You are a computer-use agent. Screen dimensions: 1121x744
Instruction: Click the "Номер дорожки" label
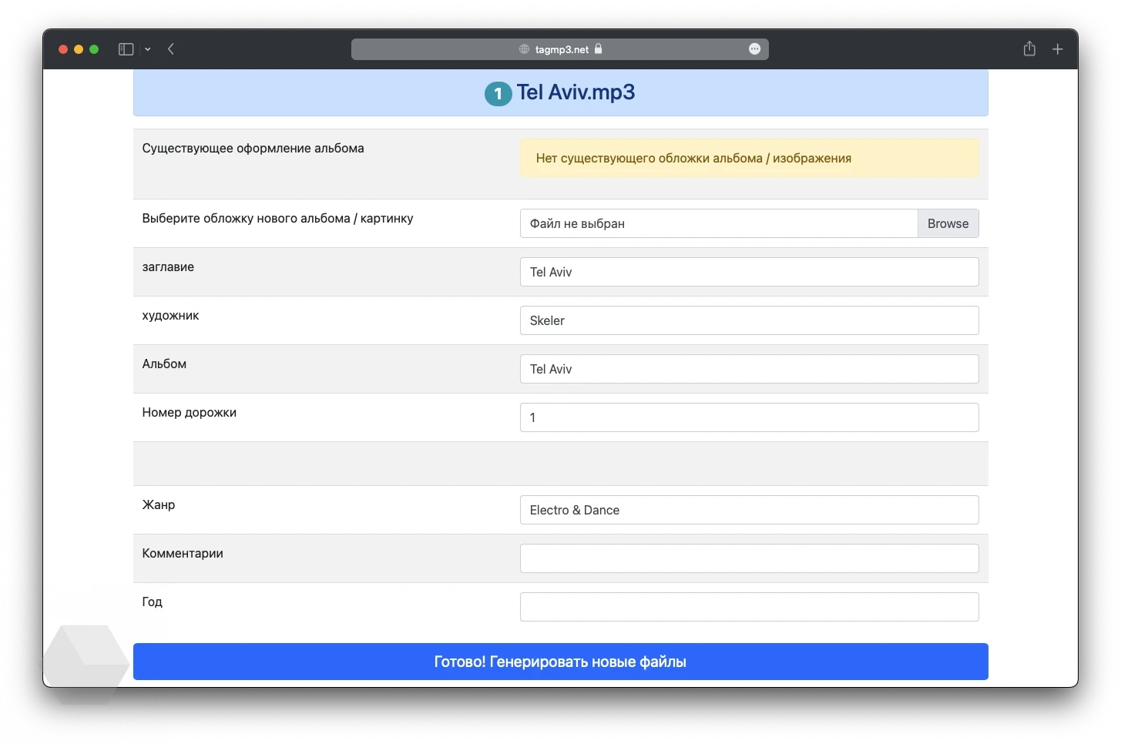tap(189, 412)
